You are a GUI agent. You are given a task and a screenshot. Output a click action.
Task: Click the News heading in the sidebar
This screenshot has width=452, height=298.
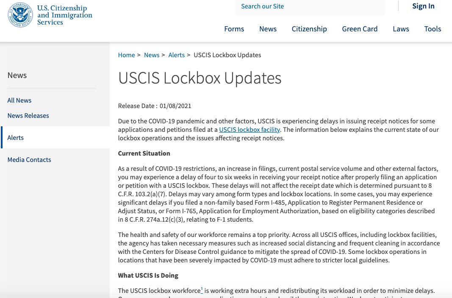(17, 75)
